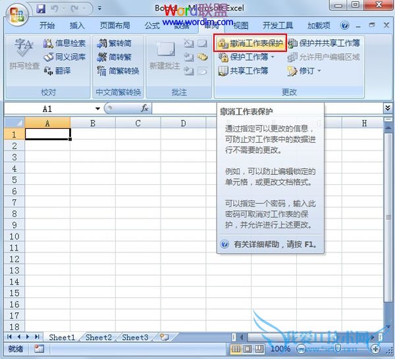The width and height of the screenshot is (395, 359).
Task: Click the Name Box showing A1
Action: (48, 109)
